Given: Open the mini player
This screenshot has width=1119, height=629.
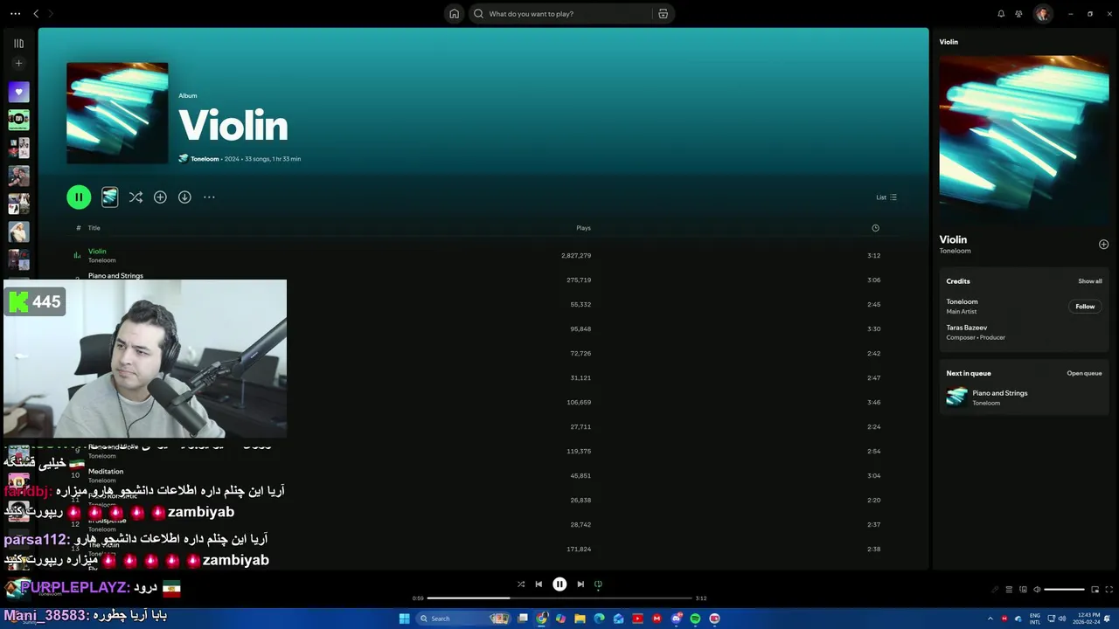Looking at the screenshot, I should click(1095, 590).
